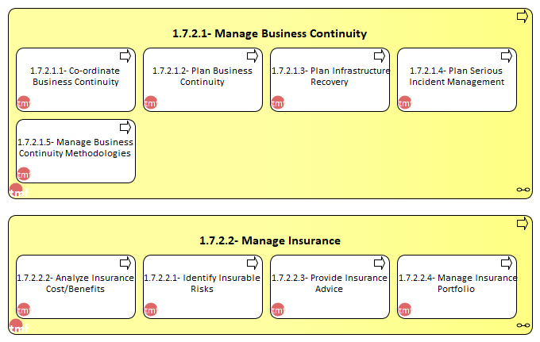Click large tmf badge of Manage Insurance container

coord(18,326)
